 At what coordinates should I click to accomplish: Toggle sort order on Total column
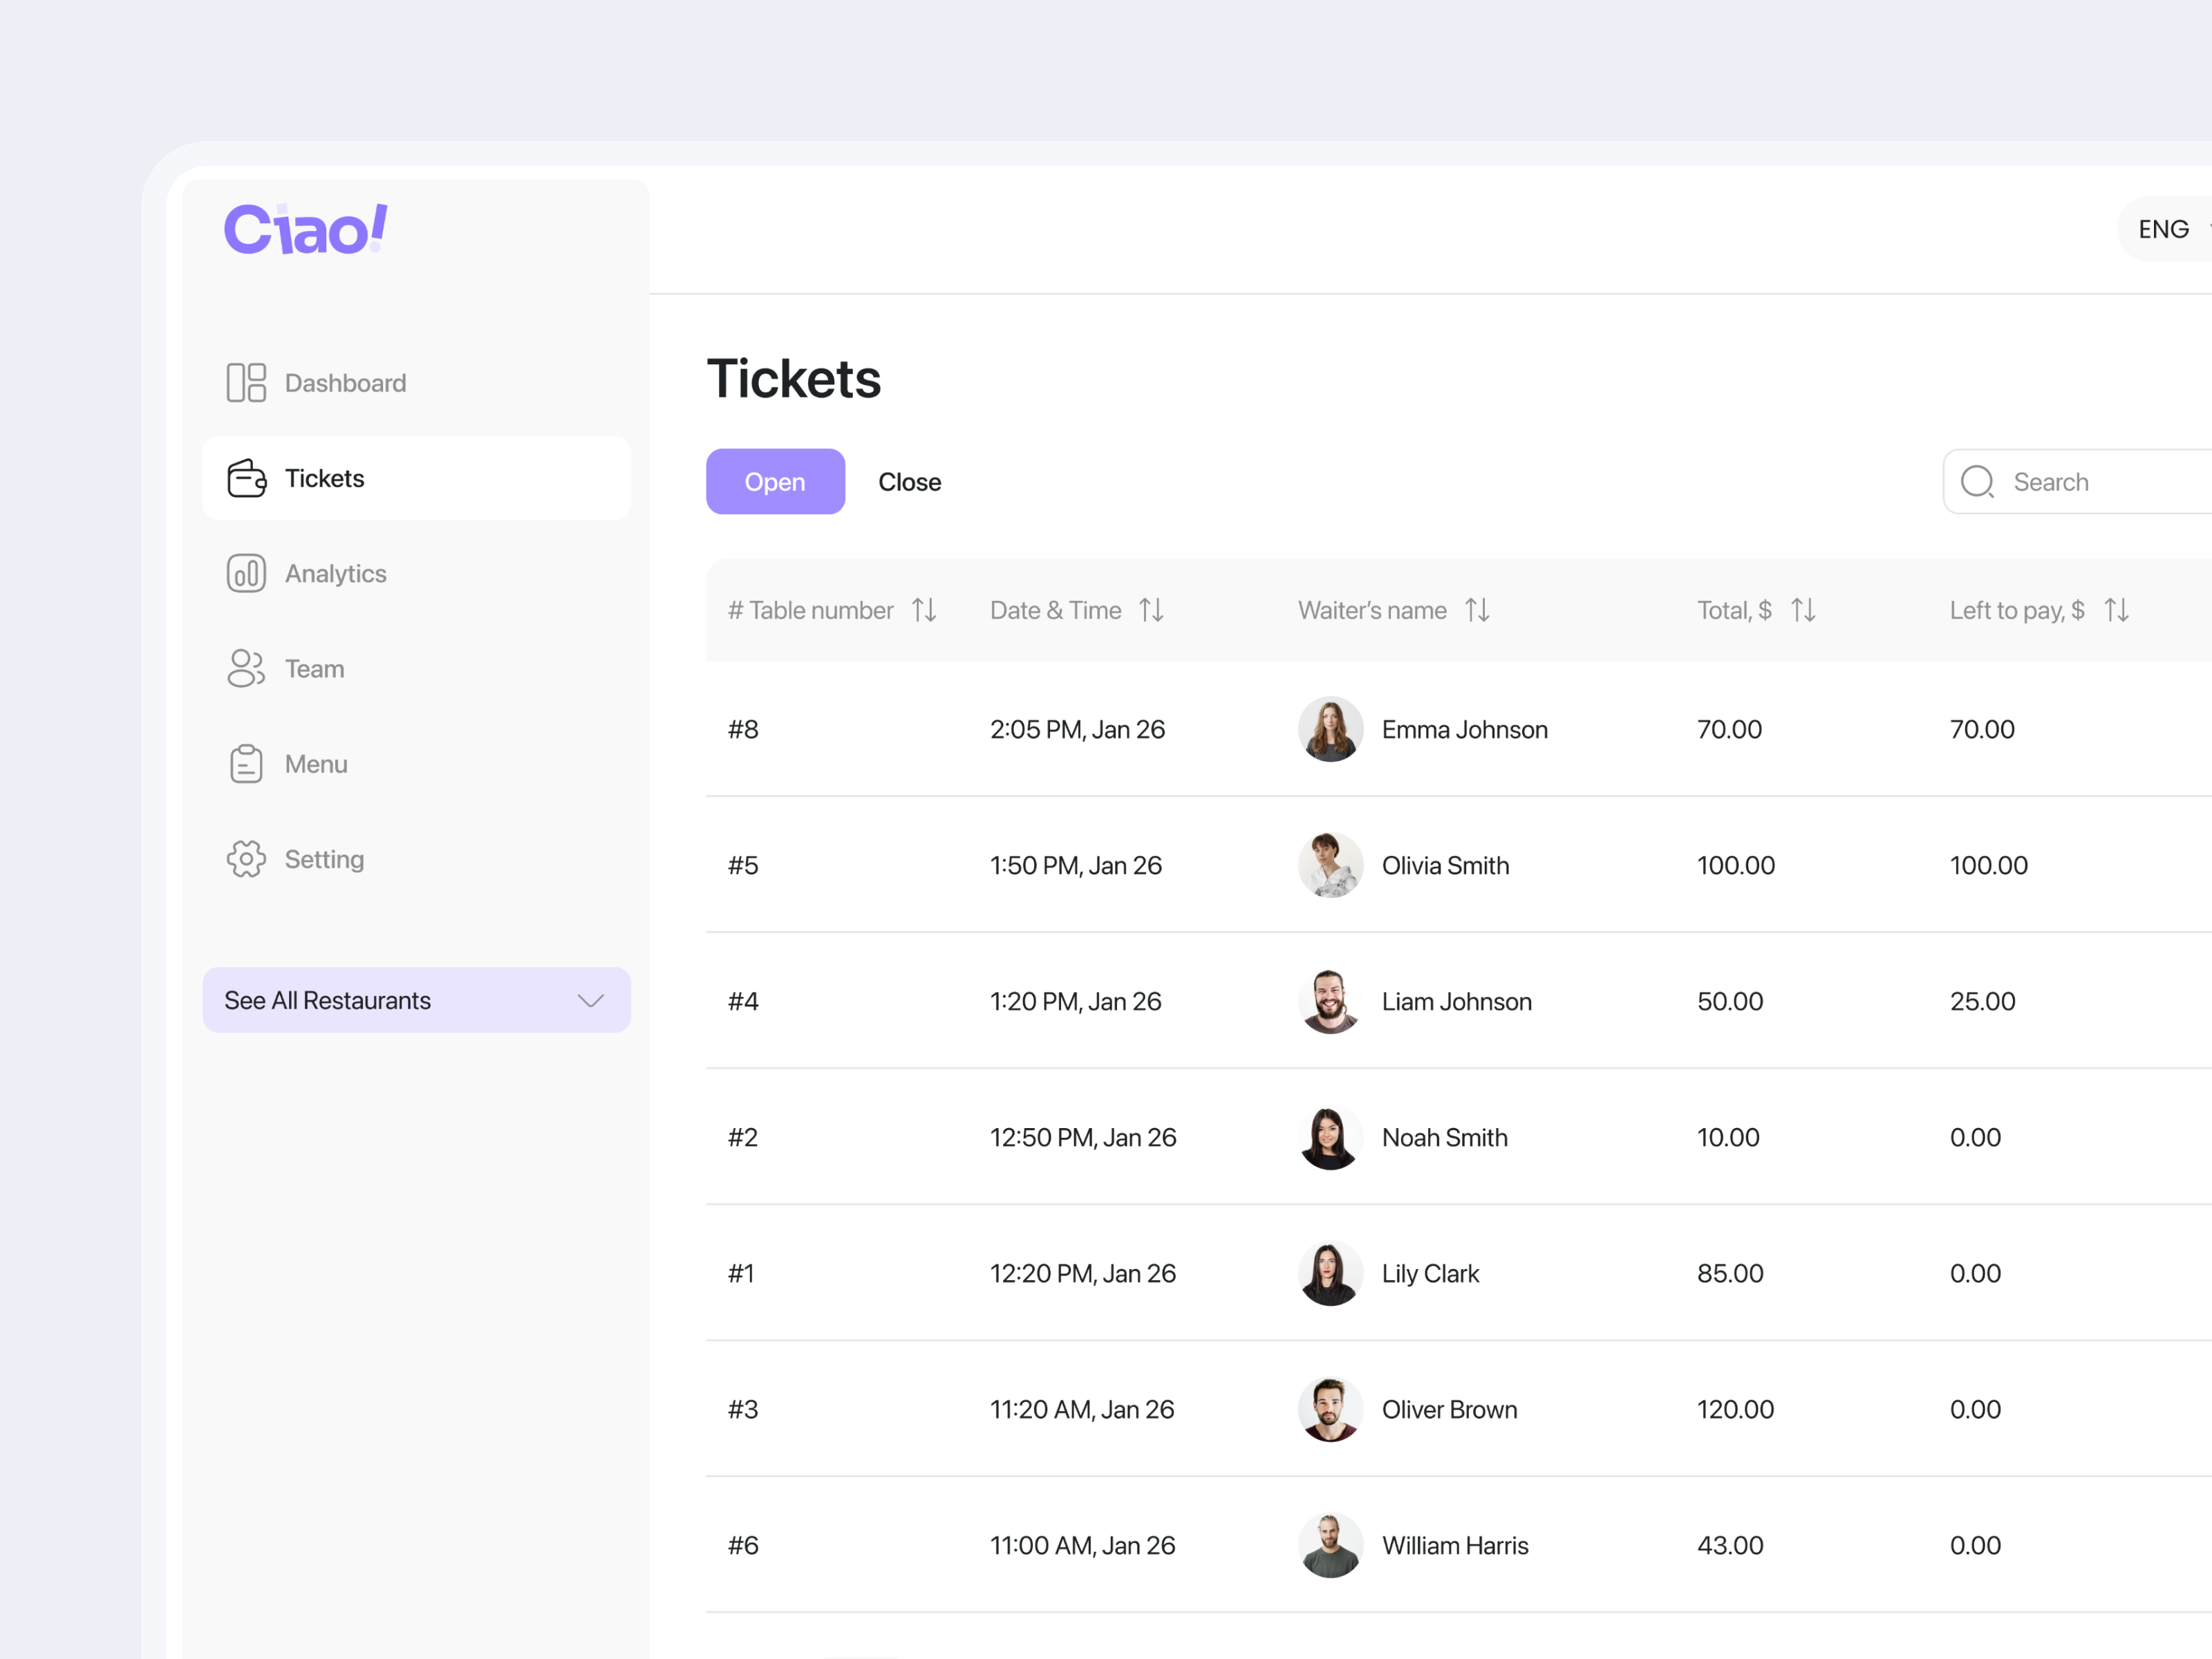(x=1803, y=610)
